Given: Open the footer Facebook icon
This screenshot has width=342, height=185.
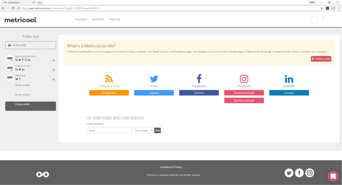Looking at the screenshot, I should point(299,173).
